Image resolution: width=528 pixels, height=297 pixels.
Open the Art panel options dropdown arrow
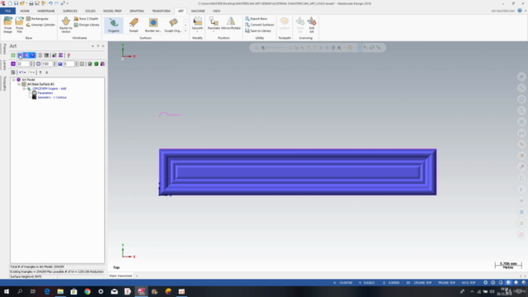pyautogui.click(x=92, y=46)
